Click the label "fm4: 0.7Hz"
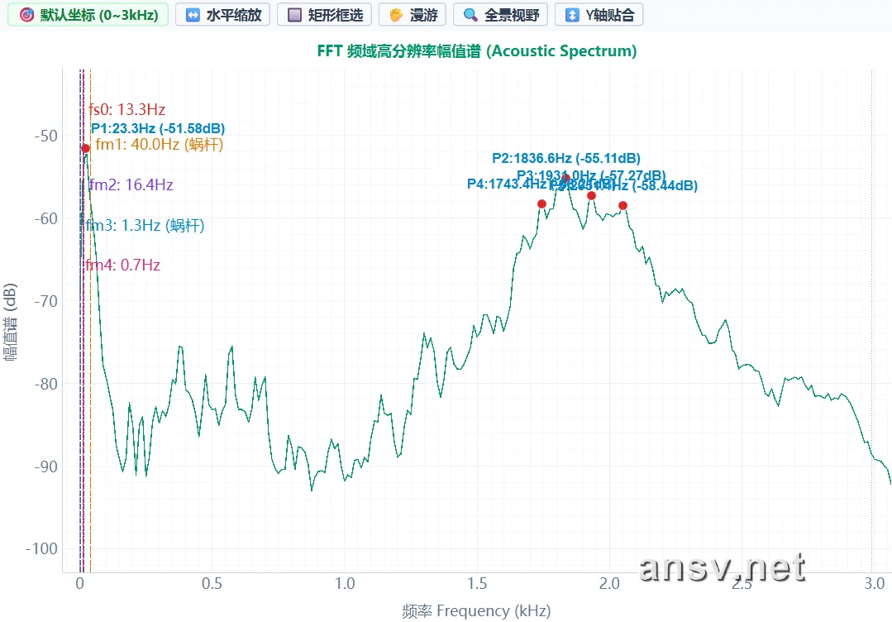The image size is (892, 622). click(123, 265)
